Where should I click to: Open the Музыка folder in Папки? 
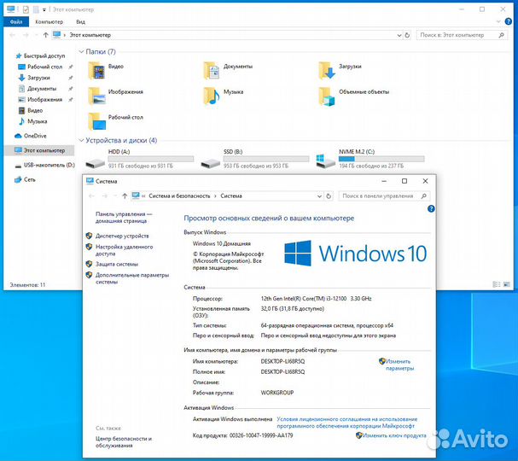(x=212, y=94)
